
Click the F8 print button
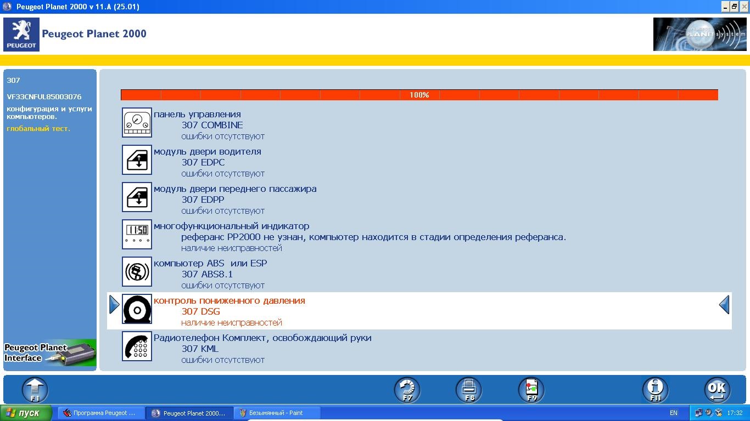469,390
